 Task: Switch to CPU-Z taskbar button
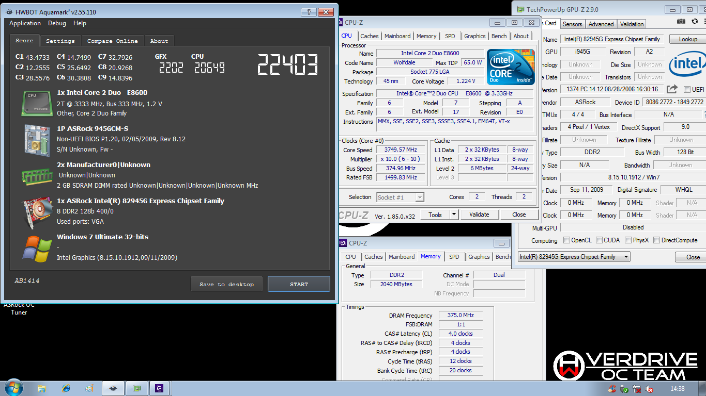click(x=160, y=388)
